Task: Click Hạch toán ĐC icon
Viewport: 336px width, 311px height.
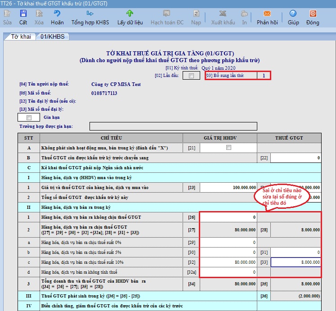Action: [x=166, y=14]
